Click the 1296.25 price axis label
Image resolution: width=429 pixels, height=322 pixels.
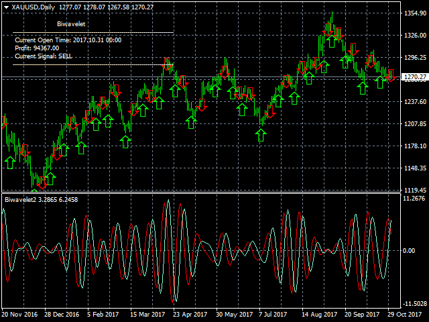tap(415, 58)
